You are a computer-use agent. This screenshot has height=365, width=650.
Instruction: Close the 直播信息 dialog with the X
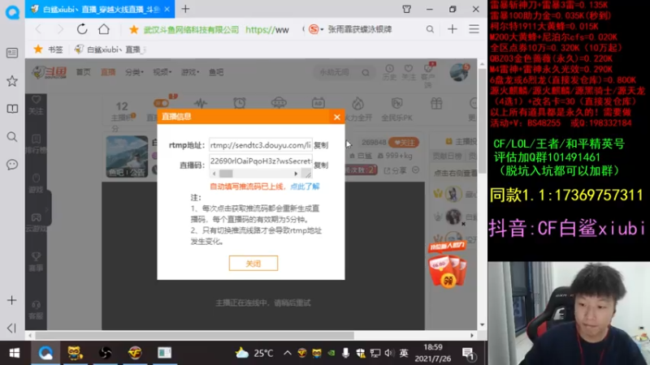[337, 117]
